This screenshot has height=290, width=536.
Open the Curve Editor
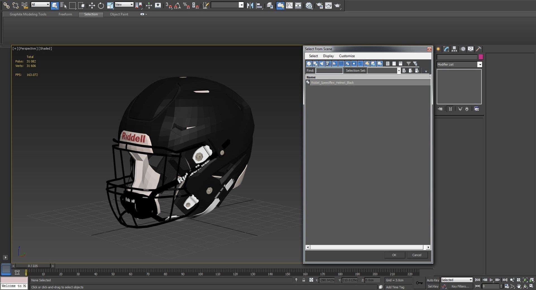point(289,5)
